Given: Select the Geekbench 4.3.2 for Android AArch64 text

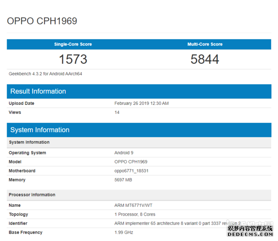Looking at the screenshot, I should 45,74.
